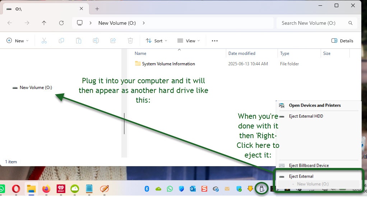Select the O:\ window tab
The height and width of the screenshot is (197, 367).
(x=46, y=9)
